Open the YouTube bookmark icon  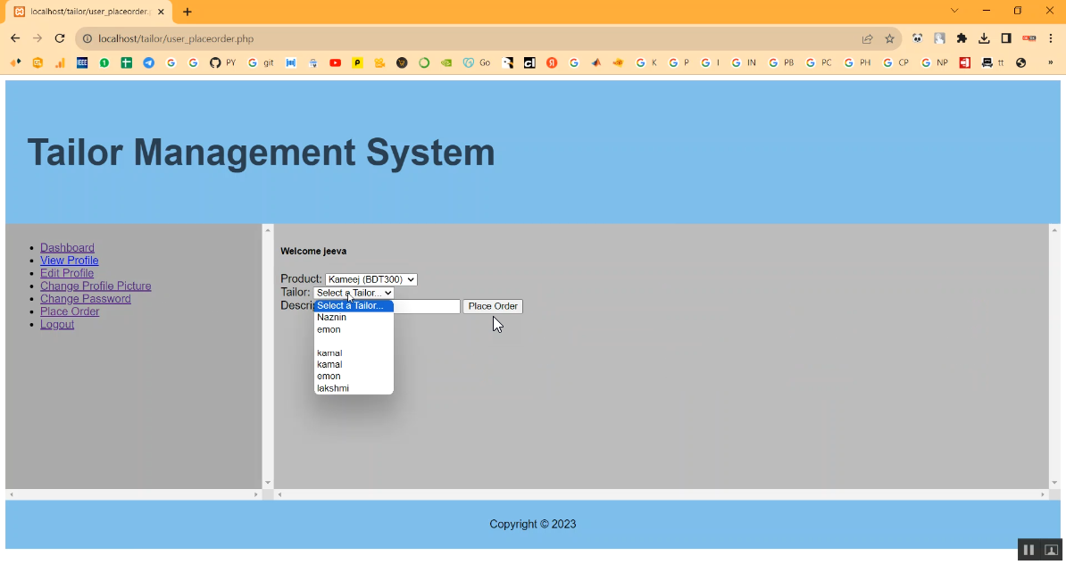coord(335,63)
